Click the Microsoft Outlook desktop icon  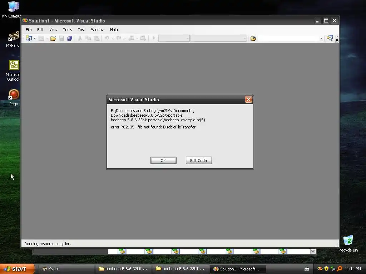[13, 71]
